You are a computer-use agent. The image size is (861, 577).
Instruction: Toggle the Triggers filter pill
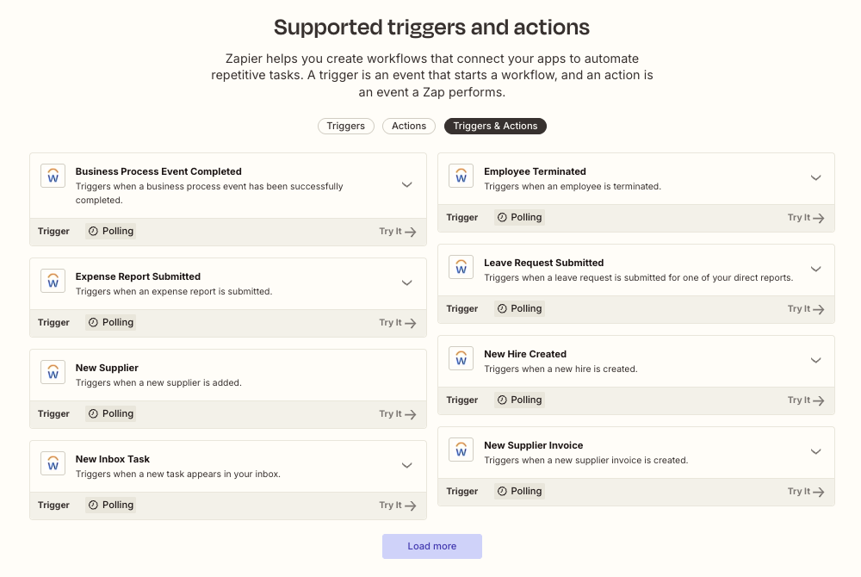point(345,126)
